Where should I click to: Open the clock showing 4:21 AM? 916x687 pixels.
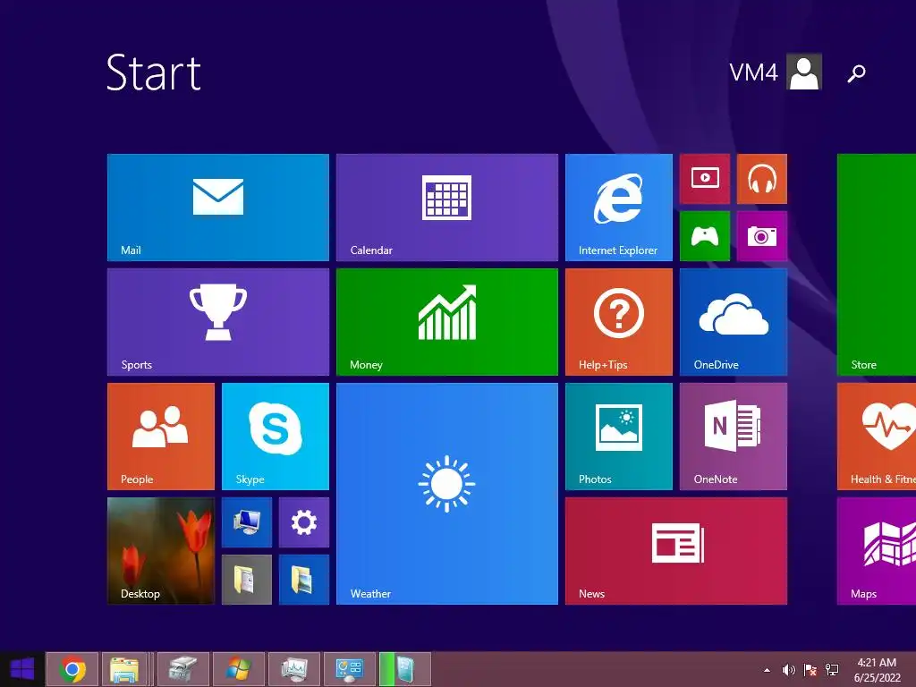click(x=877, y=670)
